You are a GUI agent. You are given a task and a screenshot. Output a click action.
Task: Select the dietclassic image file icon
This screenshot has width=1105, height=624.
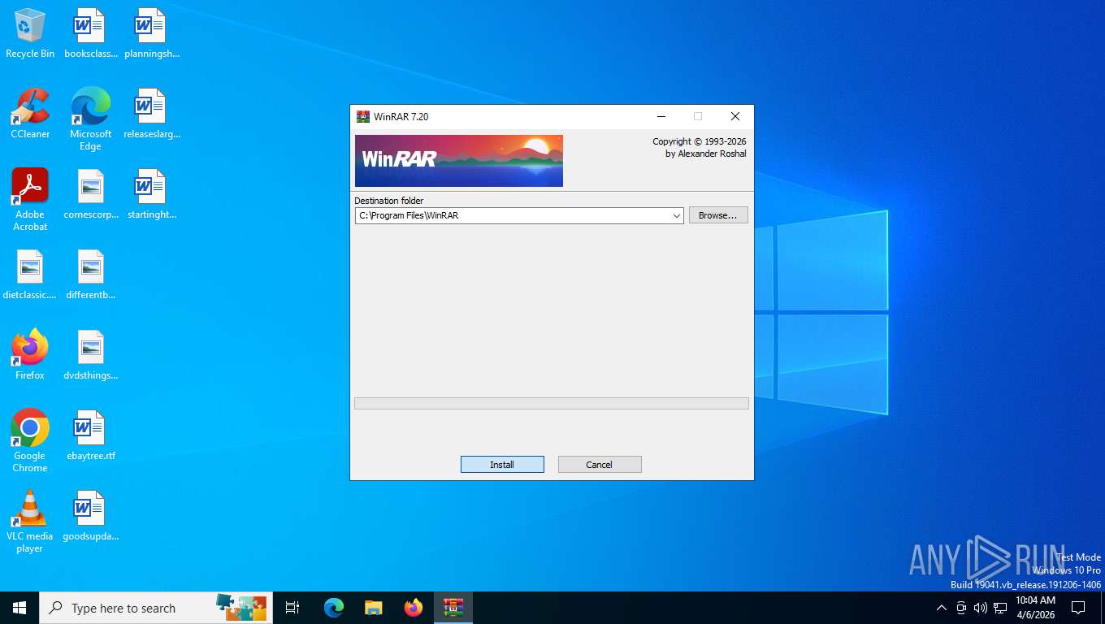pos(30,275)
